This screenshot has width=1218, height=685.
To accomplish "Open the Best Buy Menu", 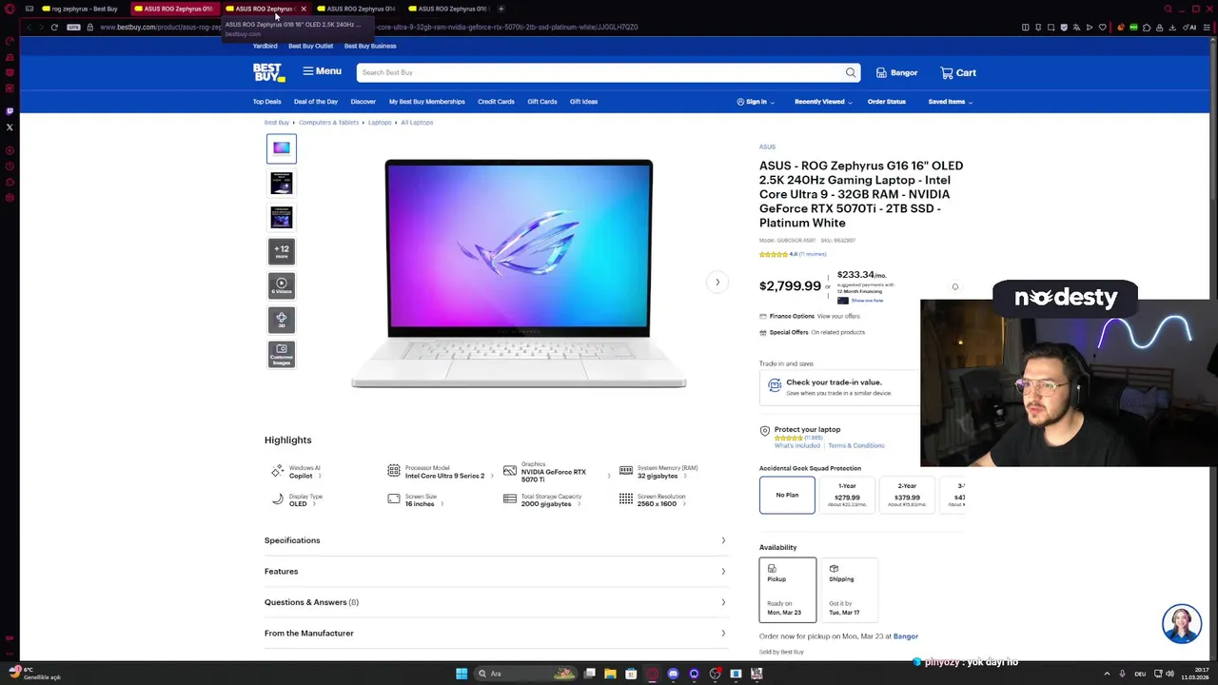I will pyautogui.click(x=322, y=71).
